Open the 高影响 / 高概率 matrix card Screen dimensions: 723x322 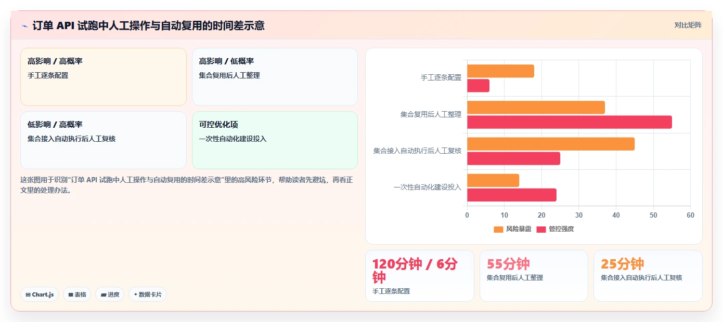(x=103, y=77)
